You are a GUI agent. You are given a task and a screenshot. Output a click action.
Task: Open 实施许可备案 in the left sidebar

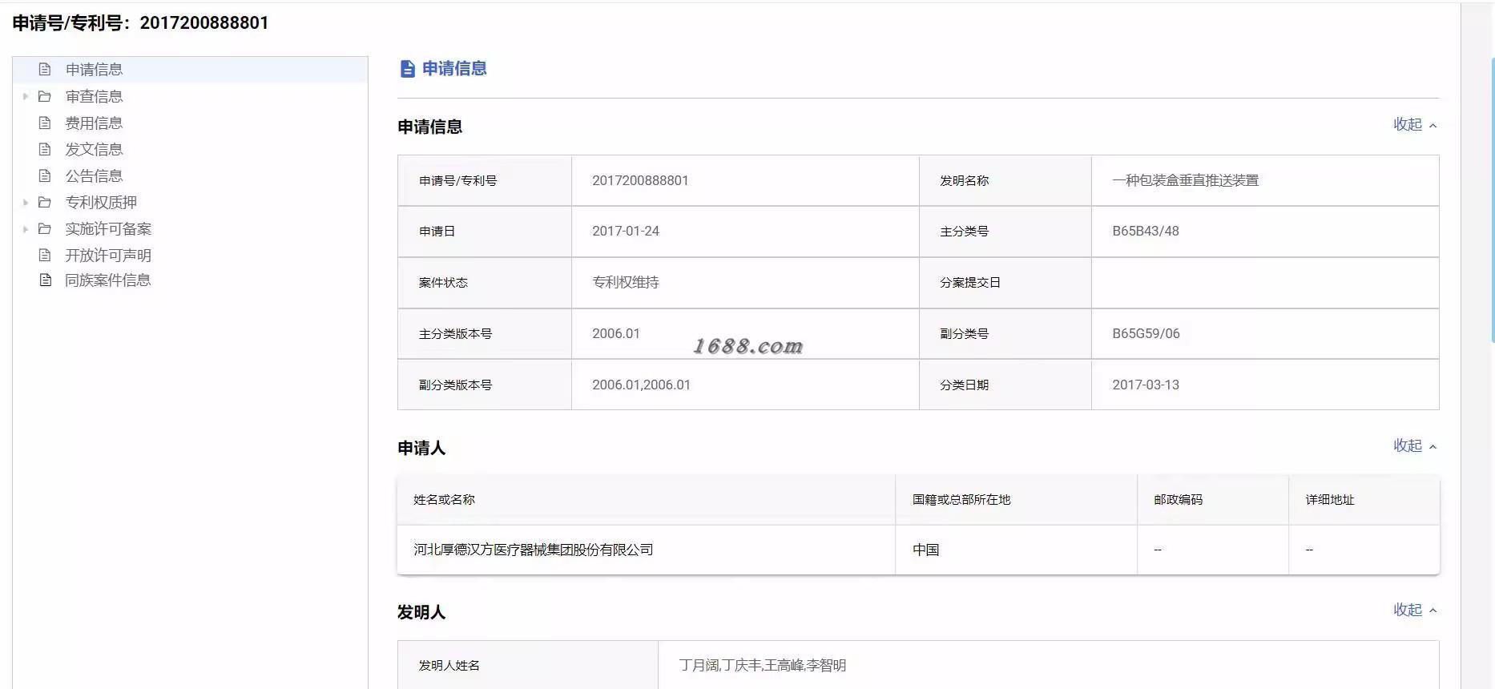click(108, 228)
